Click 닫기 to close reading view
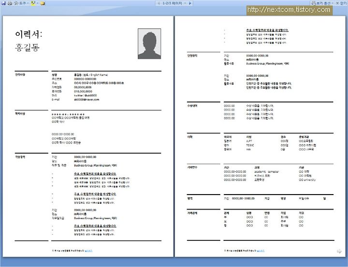The width and height of the screenshot is (348, 267). (341, 3)
